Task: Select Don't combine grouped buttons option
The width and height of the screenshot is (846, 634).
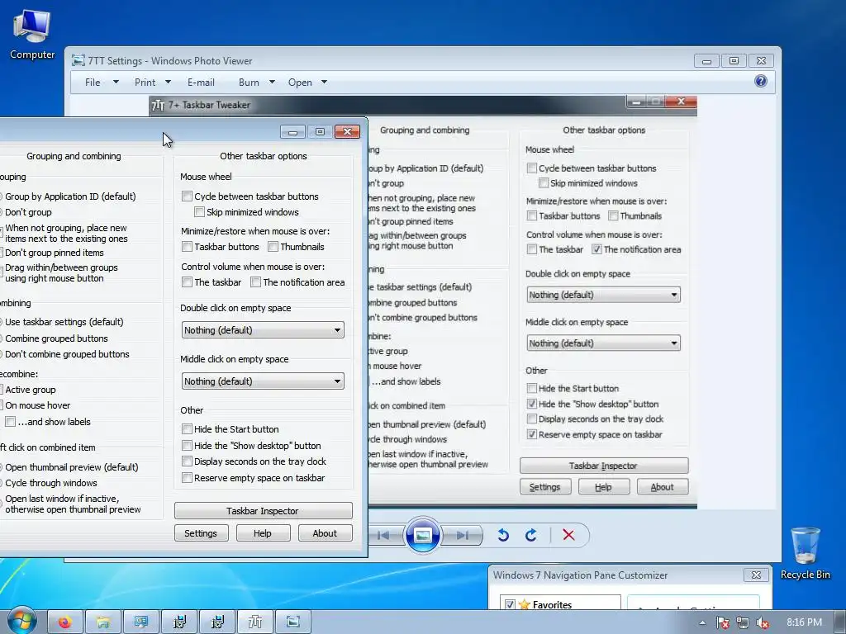Action: (67, 353)
